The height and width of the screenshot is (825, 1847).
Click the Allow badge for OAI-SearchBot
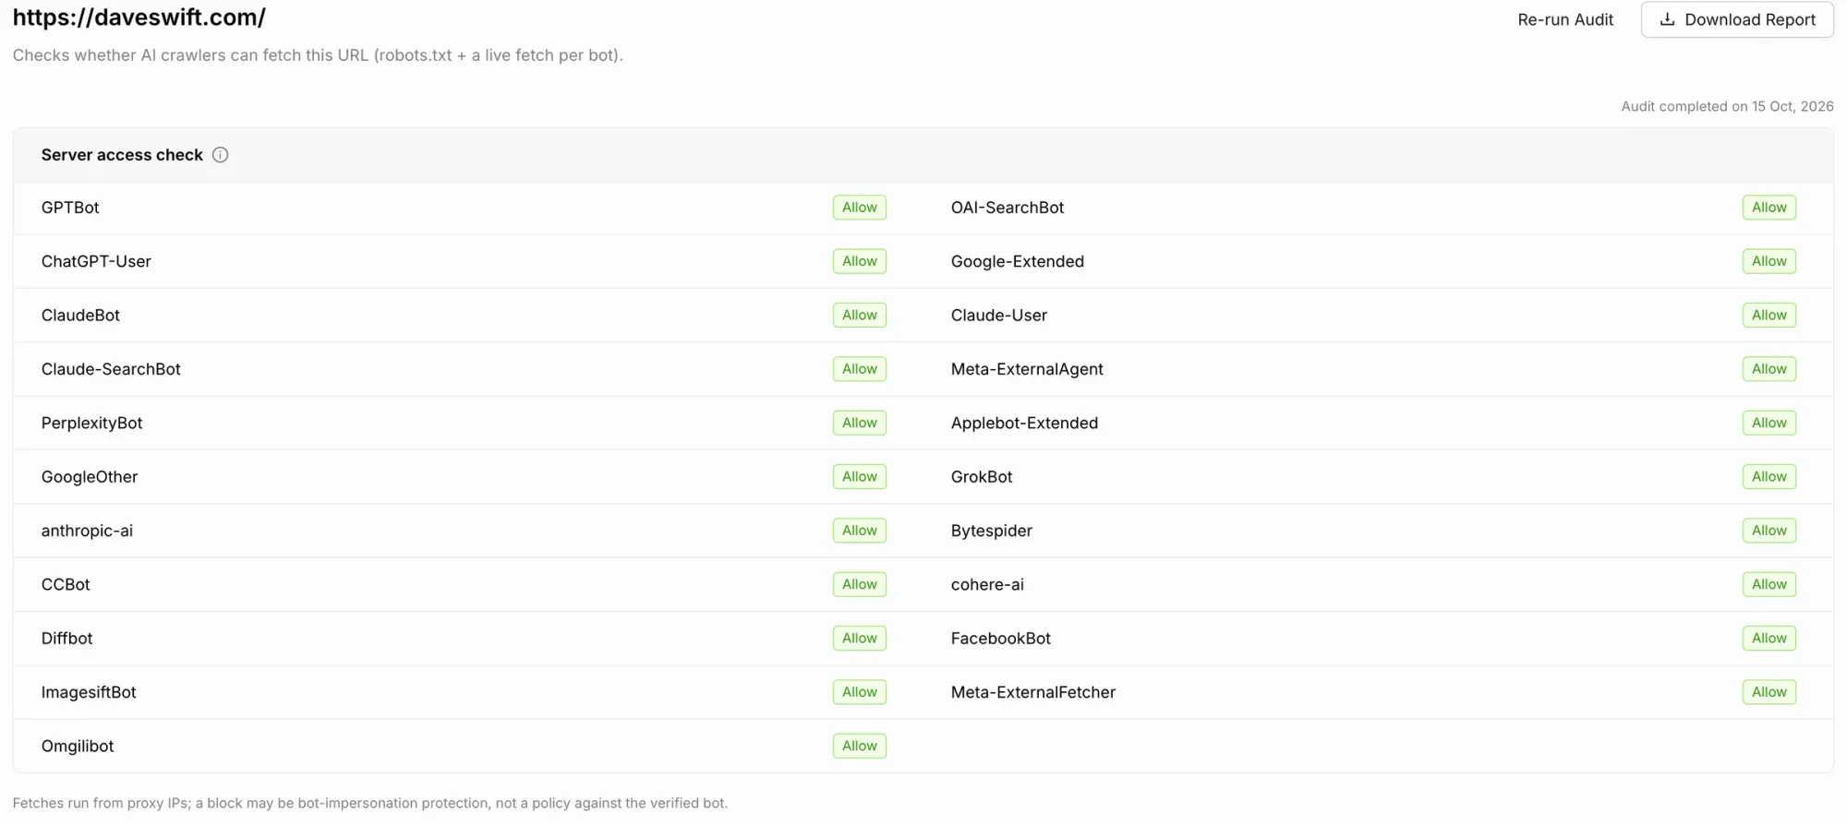tap(1769, 208)
